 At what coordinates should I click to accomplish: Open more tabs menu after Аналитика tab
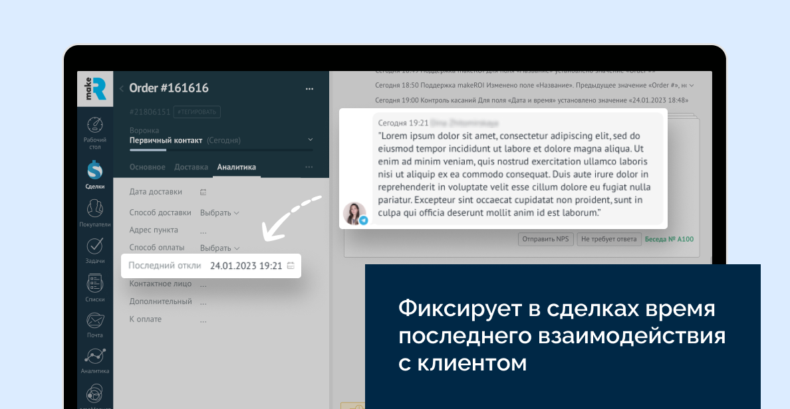pos(309,167)
